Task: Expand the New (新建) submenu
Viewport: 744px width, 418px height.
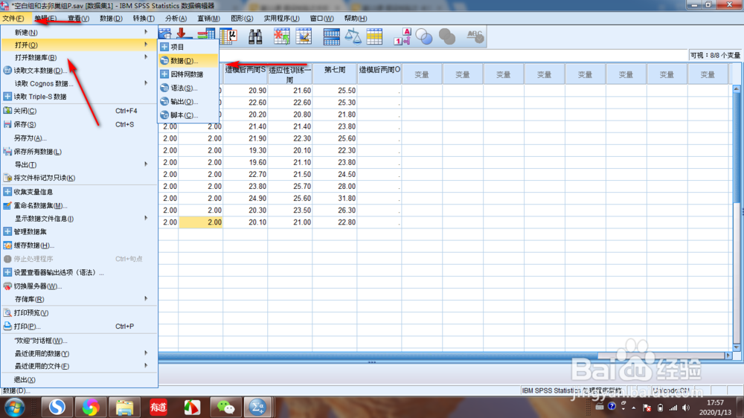Action: point(79,32)
